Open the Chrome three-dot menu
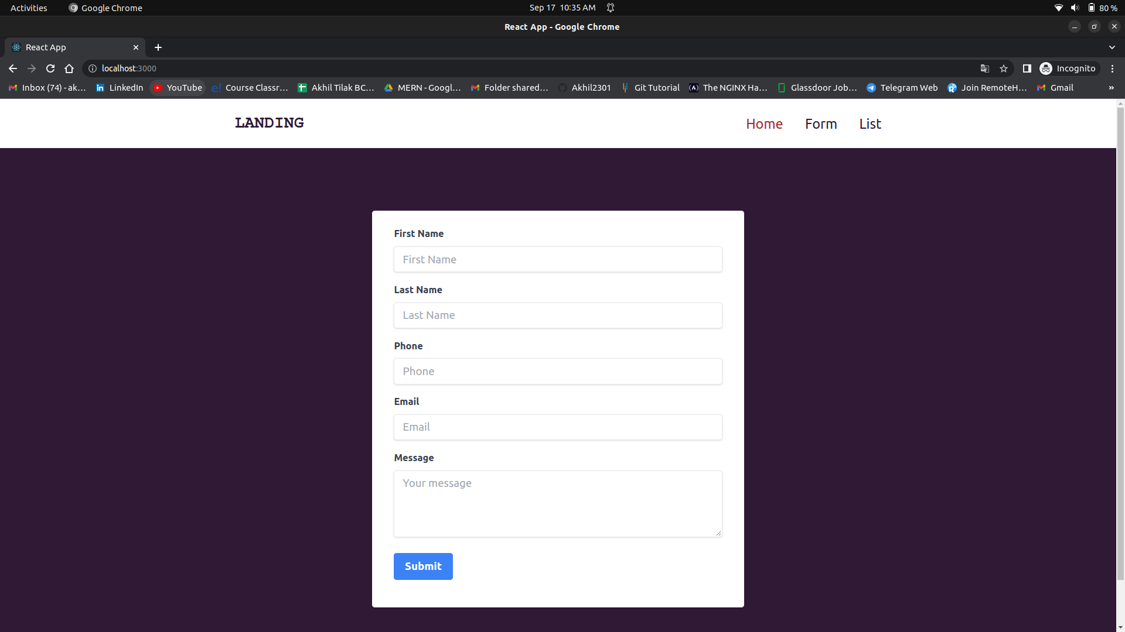This screenshot has height=632, width=1125. pos(1113,68)
